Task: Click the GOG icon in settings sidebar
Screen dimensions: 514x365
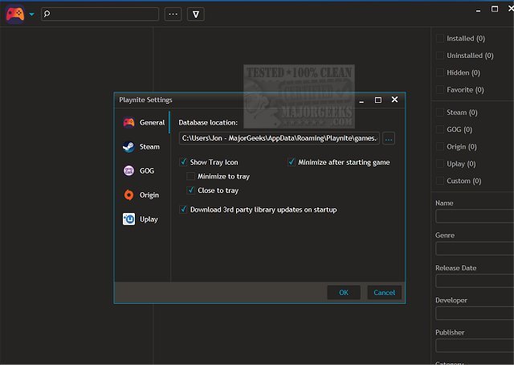Action: [128, 170]
